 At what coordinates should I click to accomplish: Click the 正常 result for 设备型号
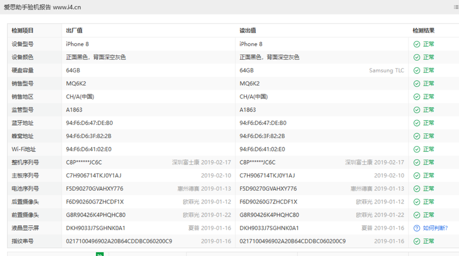[x=428, y=44]
